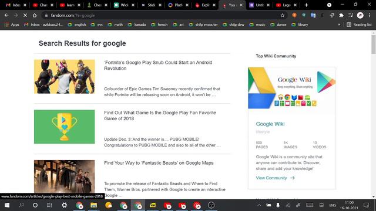Viewport: 376px width, 211px height.
Task: Stop loading the page
Action: coord(25,15)
